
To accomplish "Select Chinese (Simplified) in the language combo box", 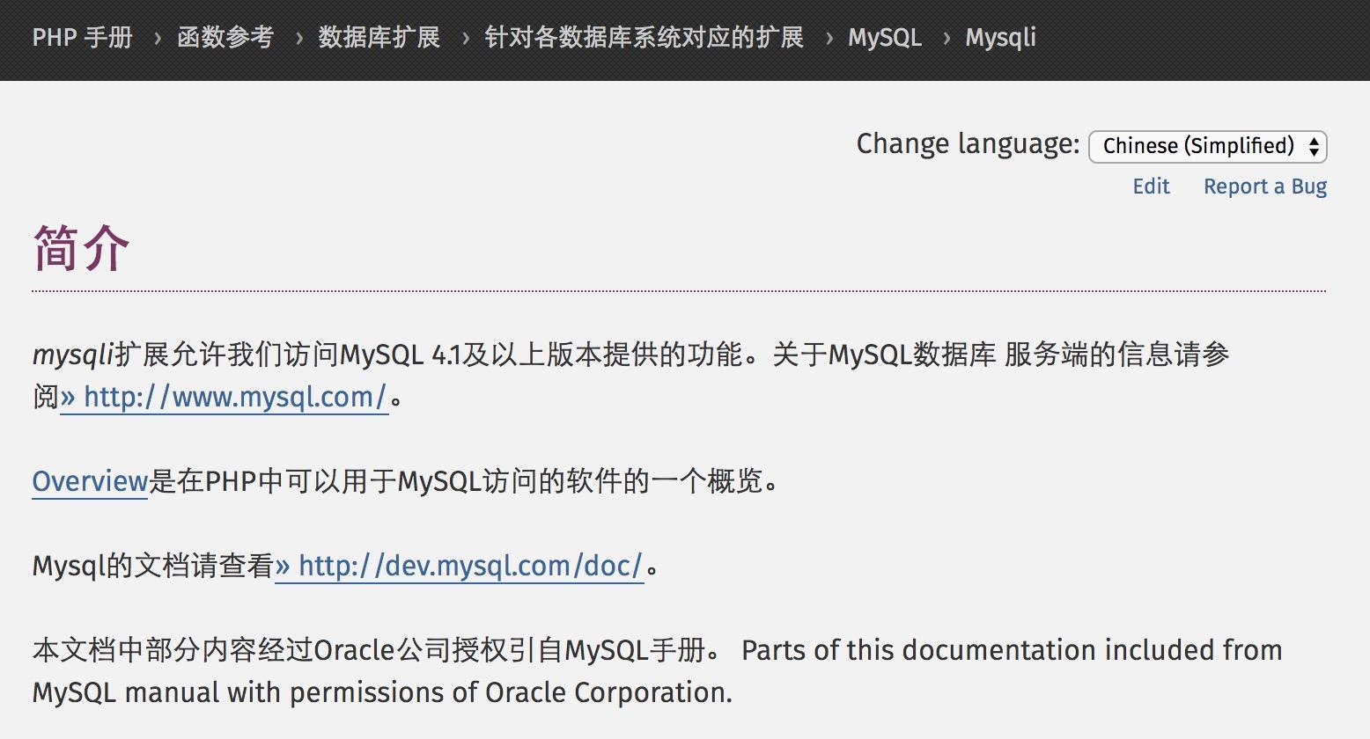I will pyautogui.click(x=1193, y=146).
